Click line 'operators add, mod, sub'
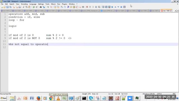 click(x=27, y=14)
